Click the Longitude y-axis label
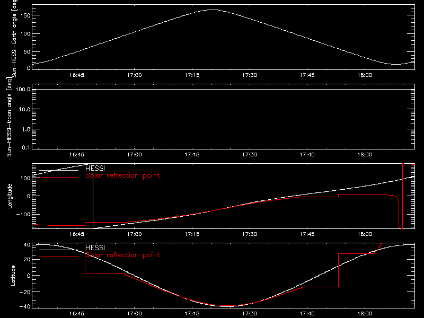The image size is (424, 318). click(x=10, y=196)
